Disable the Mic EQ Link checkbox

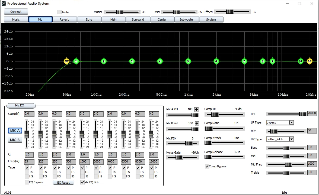coord(83,182)
